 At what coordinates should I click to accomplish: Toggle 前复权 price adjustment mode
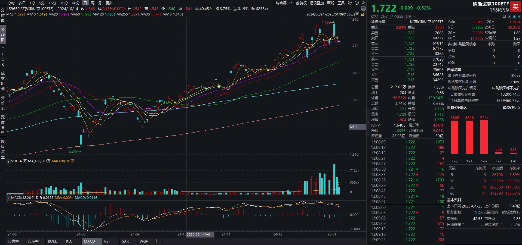coord(301,3)
